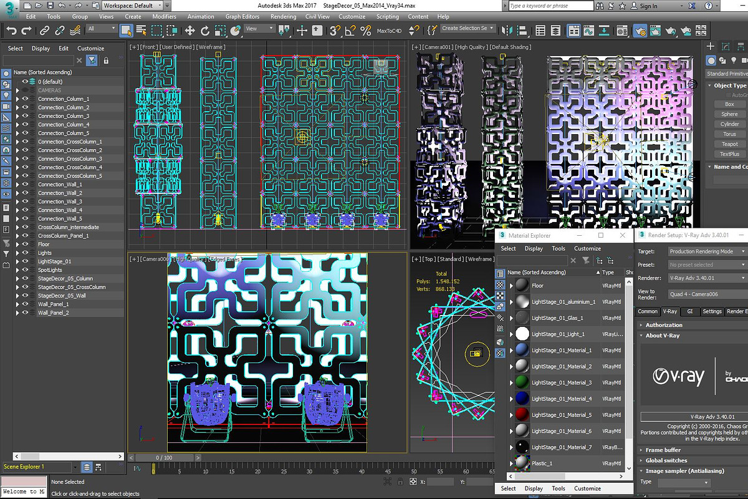Switch to Settings tab in Render Setup

[x=712, y=311]
